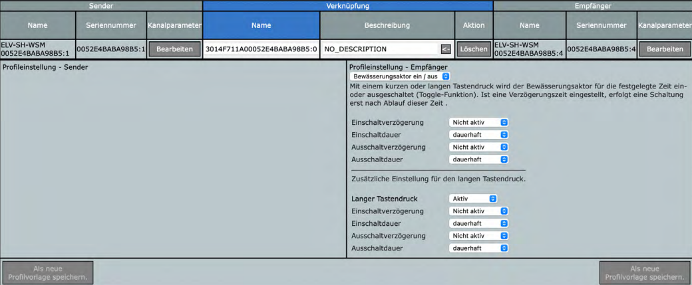
Task: Click the blue Verknüpfung section header
Action: pos(348,5)
